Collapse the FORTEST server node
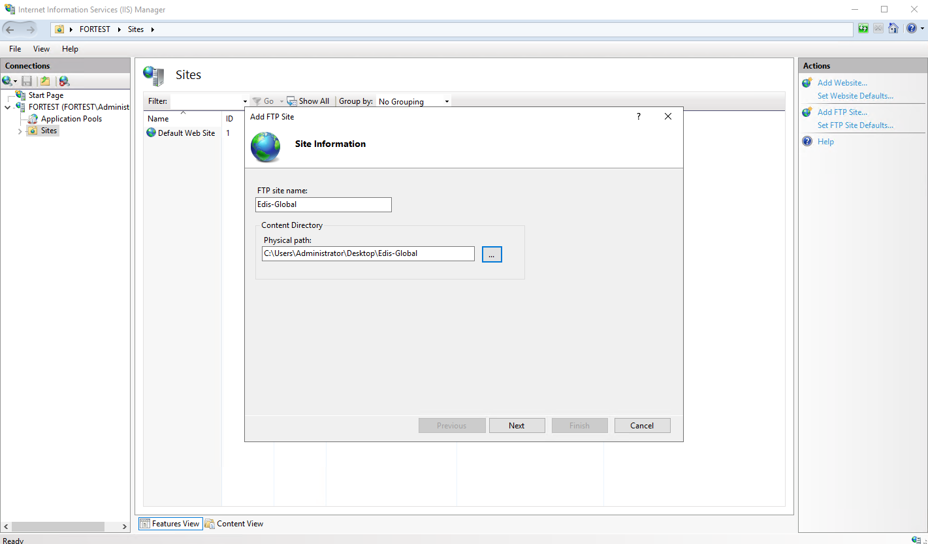This screenshot has height=544, width=928. (x=7, y=107)
